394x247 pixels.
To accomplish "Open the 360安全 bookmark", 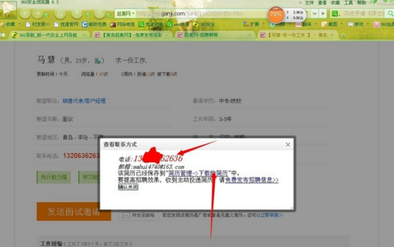I will tap(204, 24).
